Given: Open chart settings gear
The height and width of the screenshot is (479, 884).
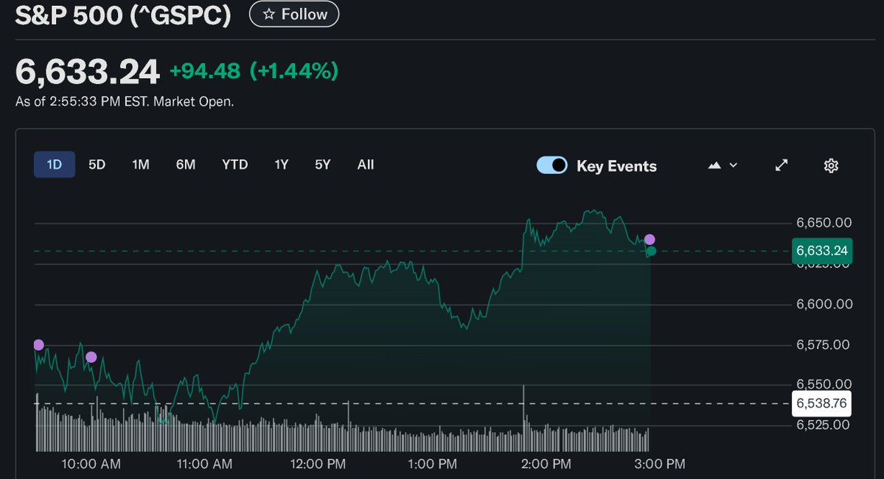Looking at the screenshot, I should pyautogui.click(x=831, y=166).
